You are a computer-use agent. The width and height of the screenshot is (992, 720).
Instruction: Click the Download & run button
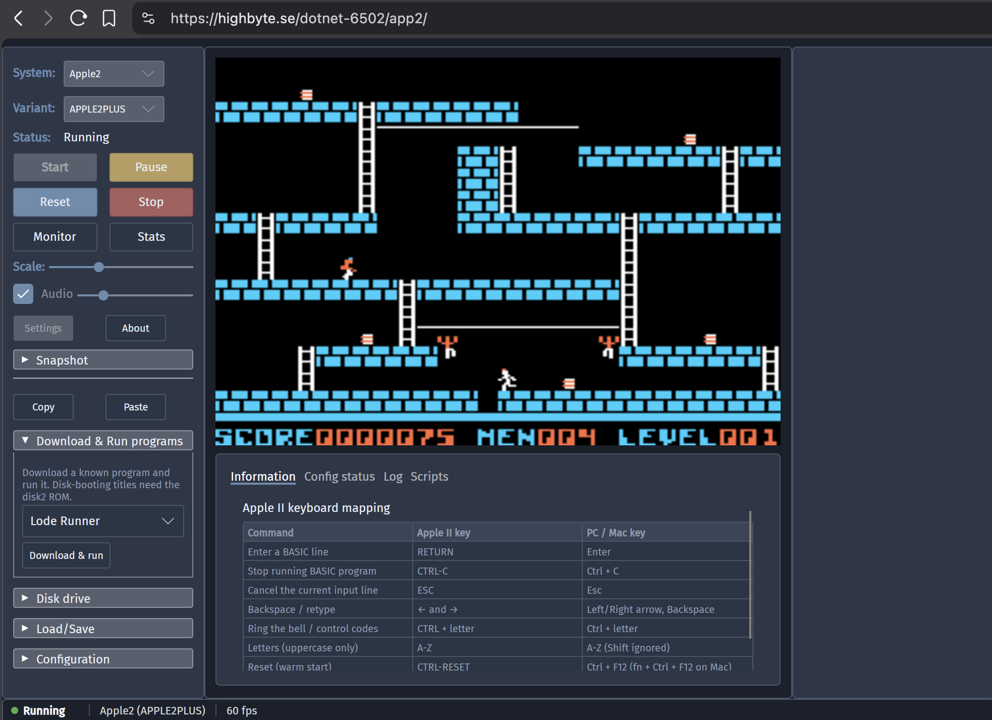[x=66, y=555]
